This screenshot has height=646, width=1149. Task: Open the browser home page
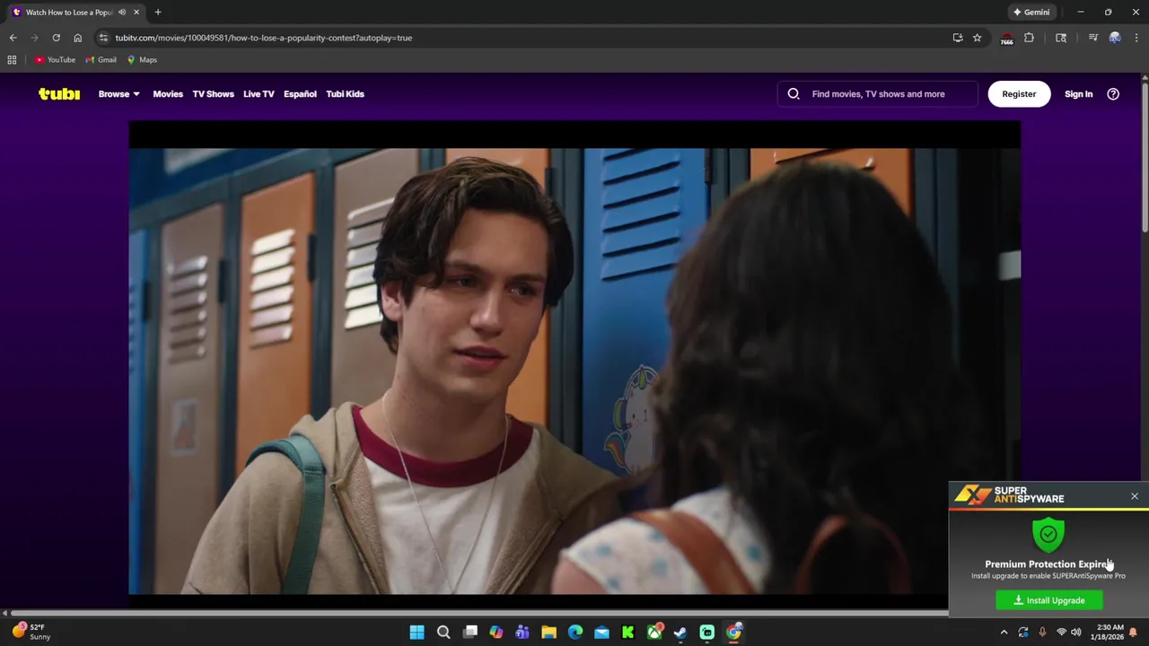pos(77,38)
